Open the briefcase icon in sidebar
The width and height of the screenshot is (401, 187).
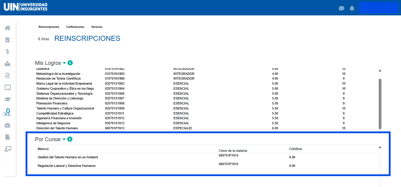click(8, 125)
